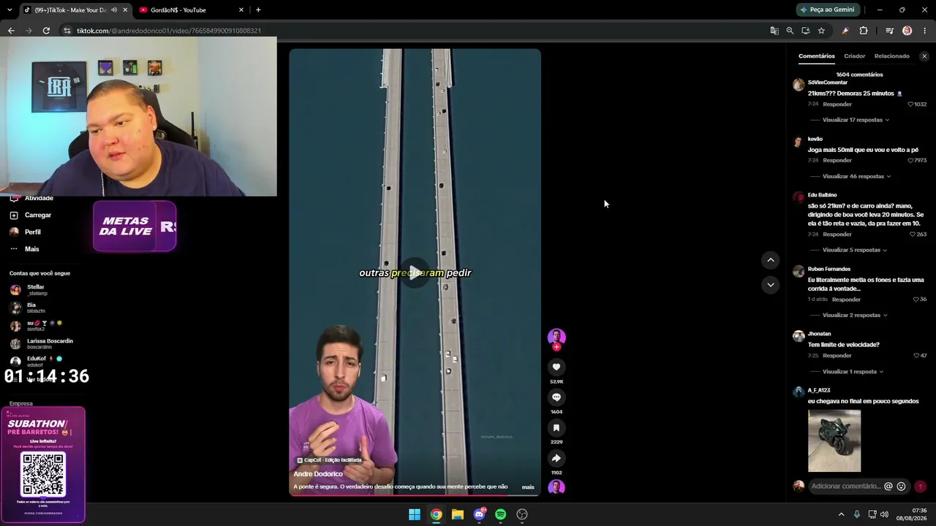Screen dimensions: 936x526
Task: Open the zoom control in address bar
Action: click(x=790, y=31)
